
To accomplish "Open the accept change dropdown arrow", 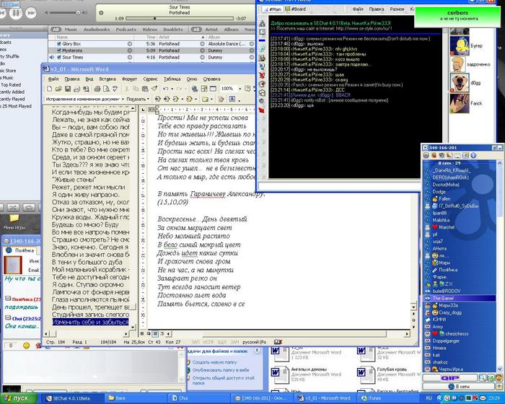I will coord(182,99).
